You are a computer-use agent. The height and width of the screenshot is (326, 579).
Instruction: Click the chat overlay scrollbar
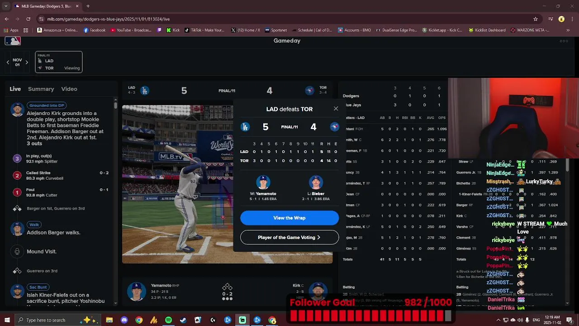coord(568,165)
